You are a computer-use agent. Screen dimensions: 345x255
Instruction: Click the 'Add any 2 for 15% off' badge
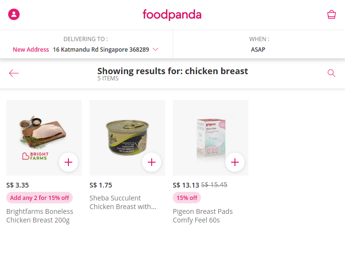click(x=39, y=198)
